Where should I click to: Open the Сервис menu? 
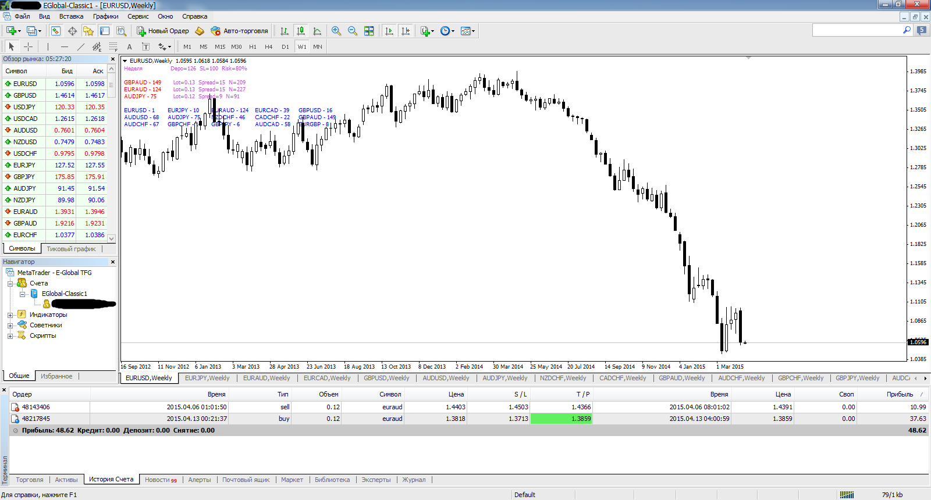coord(138,16)
